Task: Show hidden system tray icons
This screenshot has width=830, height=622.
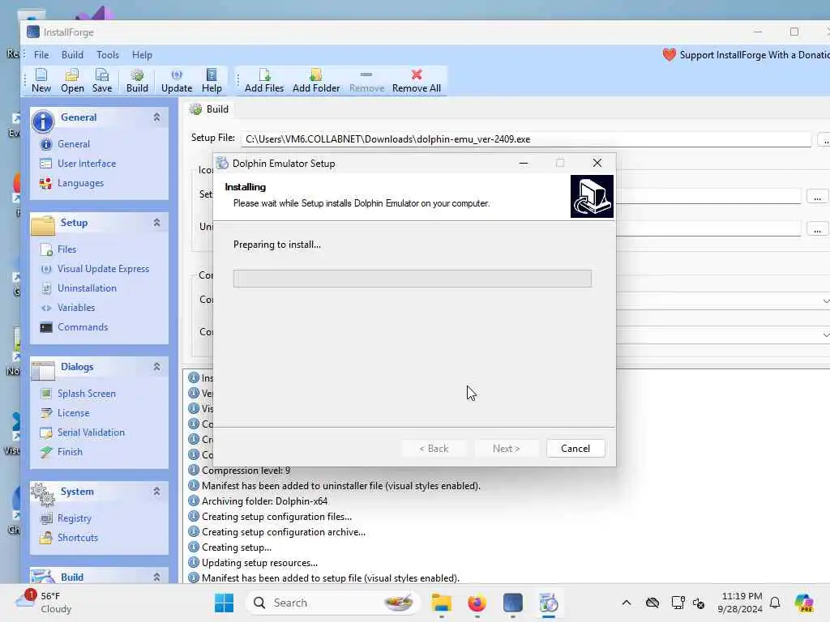Action: 627,603
